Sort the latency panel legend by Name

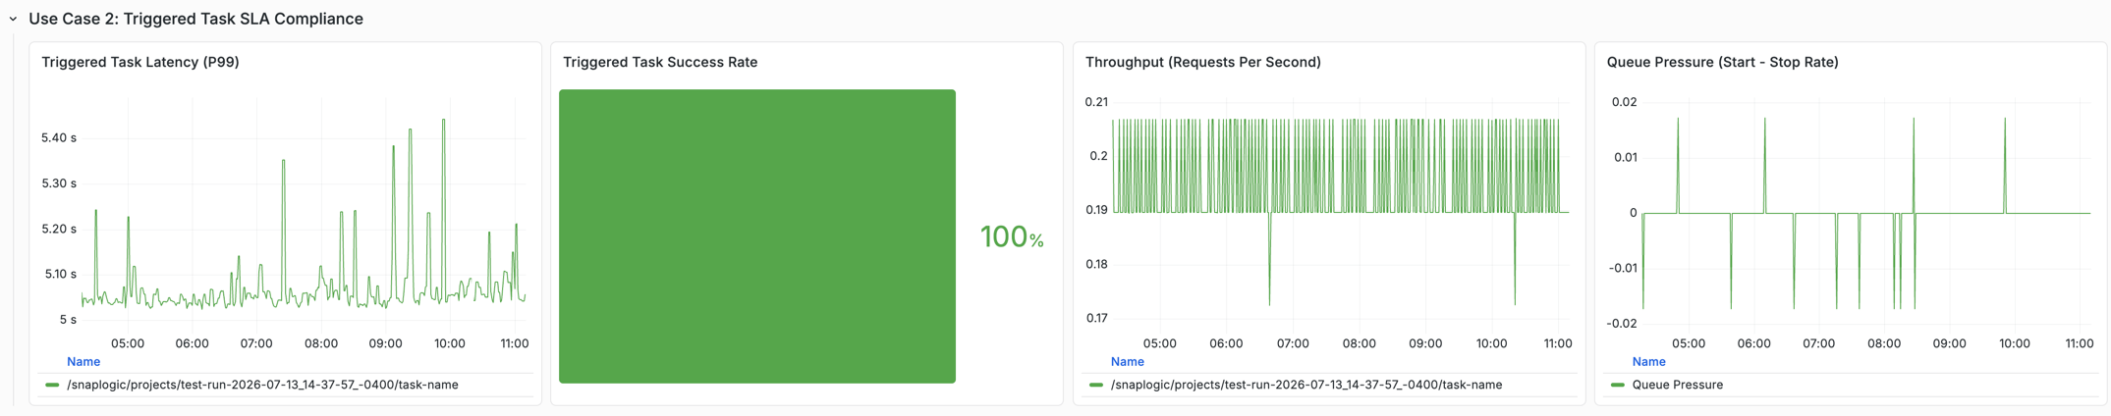coord(83,361)
